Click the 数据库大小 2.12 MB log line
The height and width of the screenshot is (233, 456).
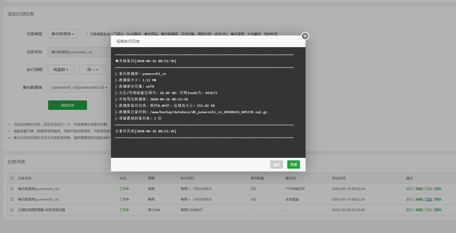point(136,80)
